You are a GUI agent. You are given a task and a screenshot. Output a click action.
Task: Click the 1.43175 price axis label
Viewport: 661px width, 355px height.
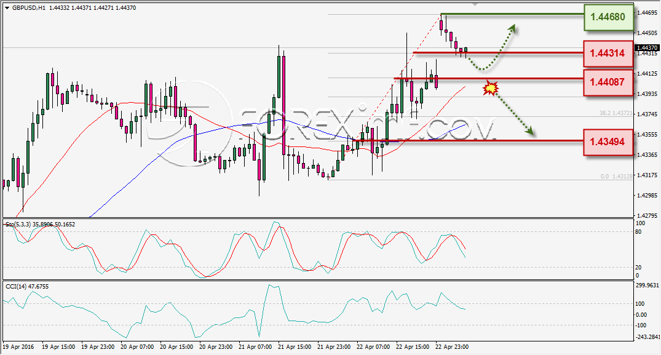pyautogui.click(x=647, y=175)
